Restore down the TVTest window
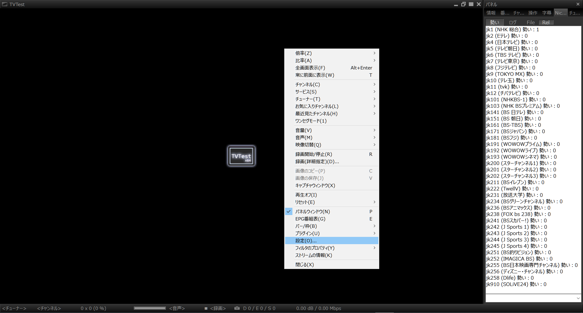Screen dimensions: 583x313 (x=463, y=4)
